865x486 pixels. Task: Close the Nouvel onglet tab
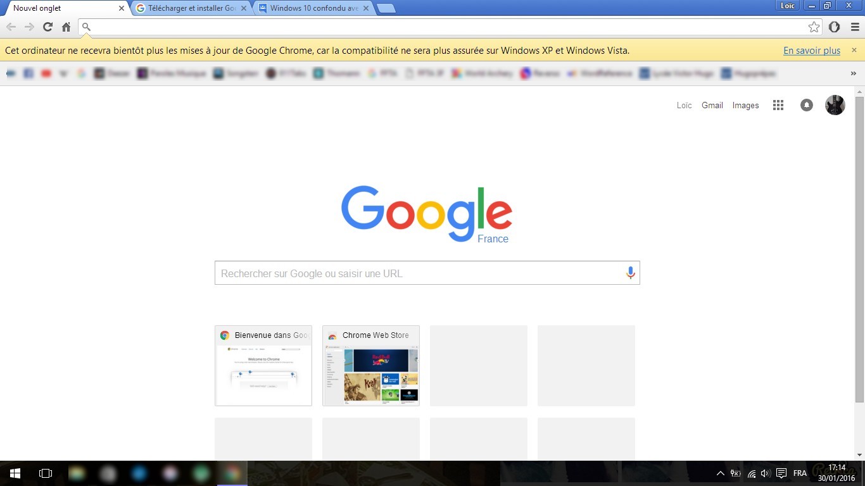click(x=122, y=8)
